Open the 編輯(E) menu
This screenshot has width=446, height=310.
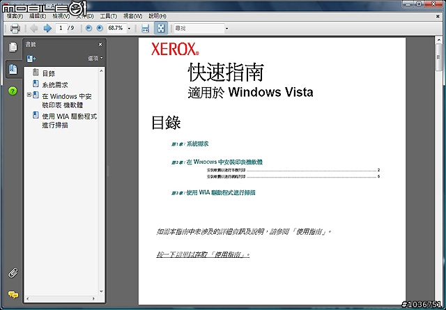coord(38,17)
